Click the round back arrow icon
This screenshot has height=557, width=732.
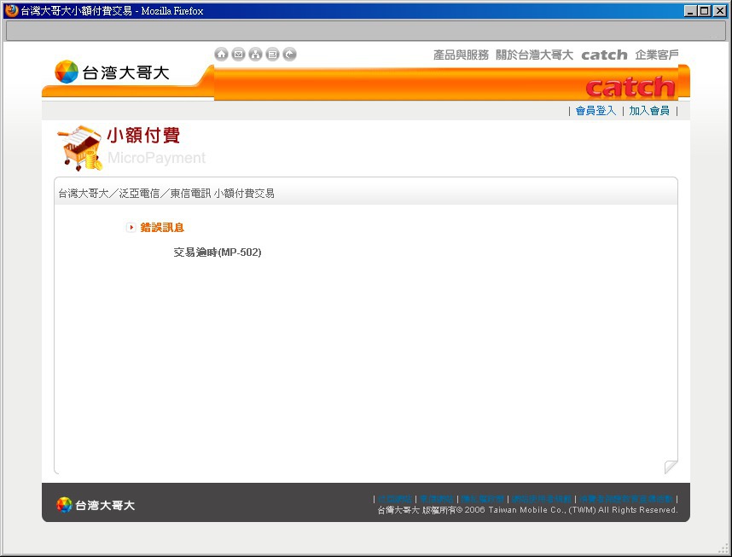pos(289,54)
